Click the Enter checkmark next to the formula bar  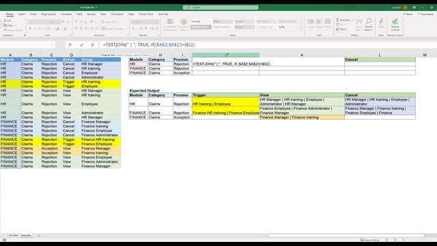click(81, 44)
